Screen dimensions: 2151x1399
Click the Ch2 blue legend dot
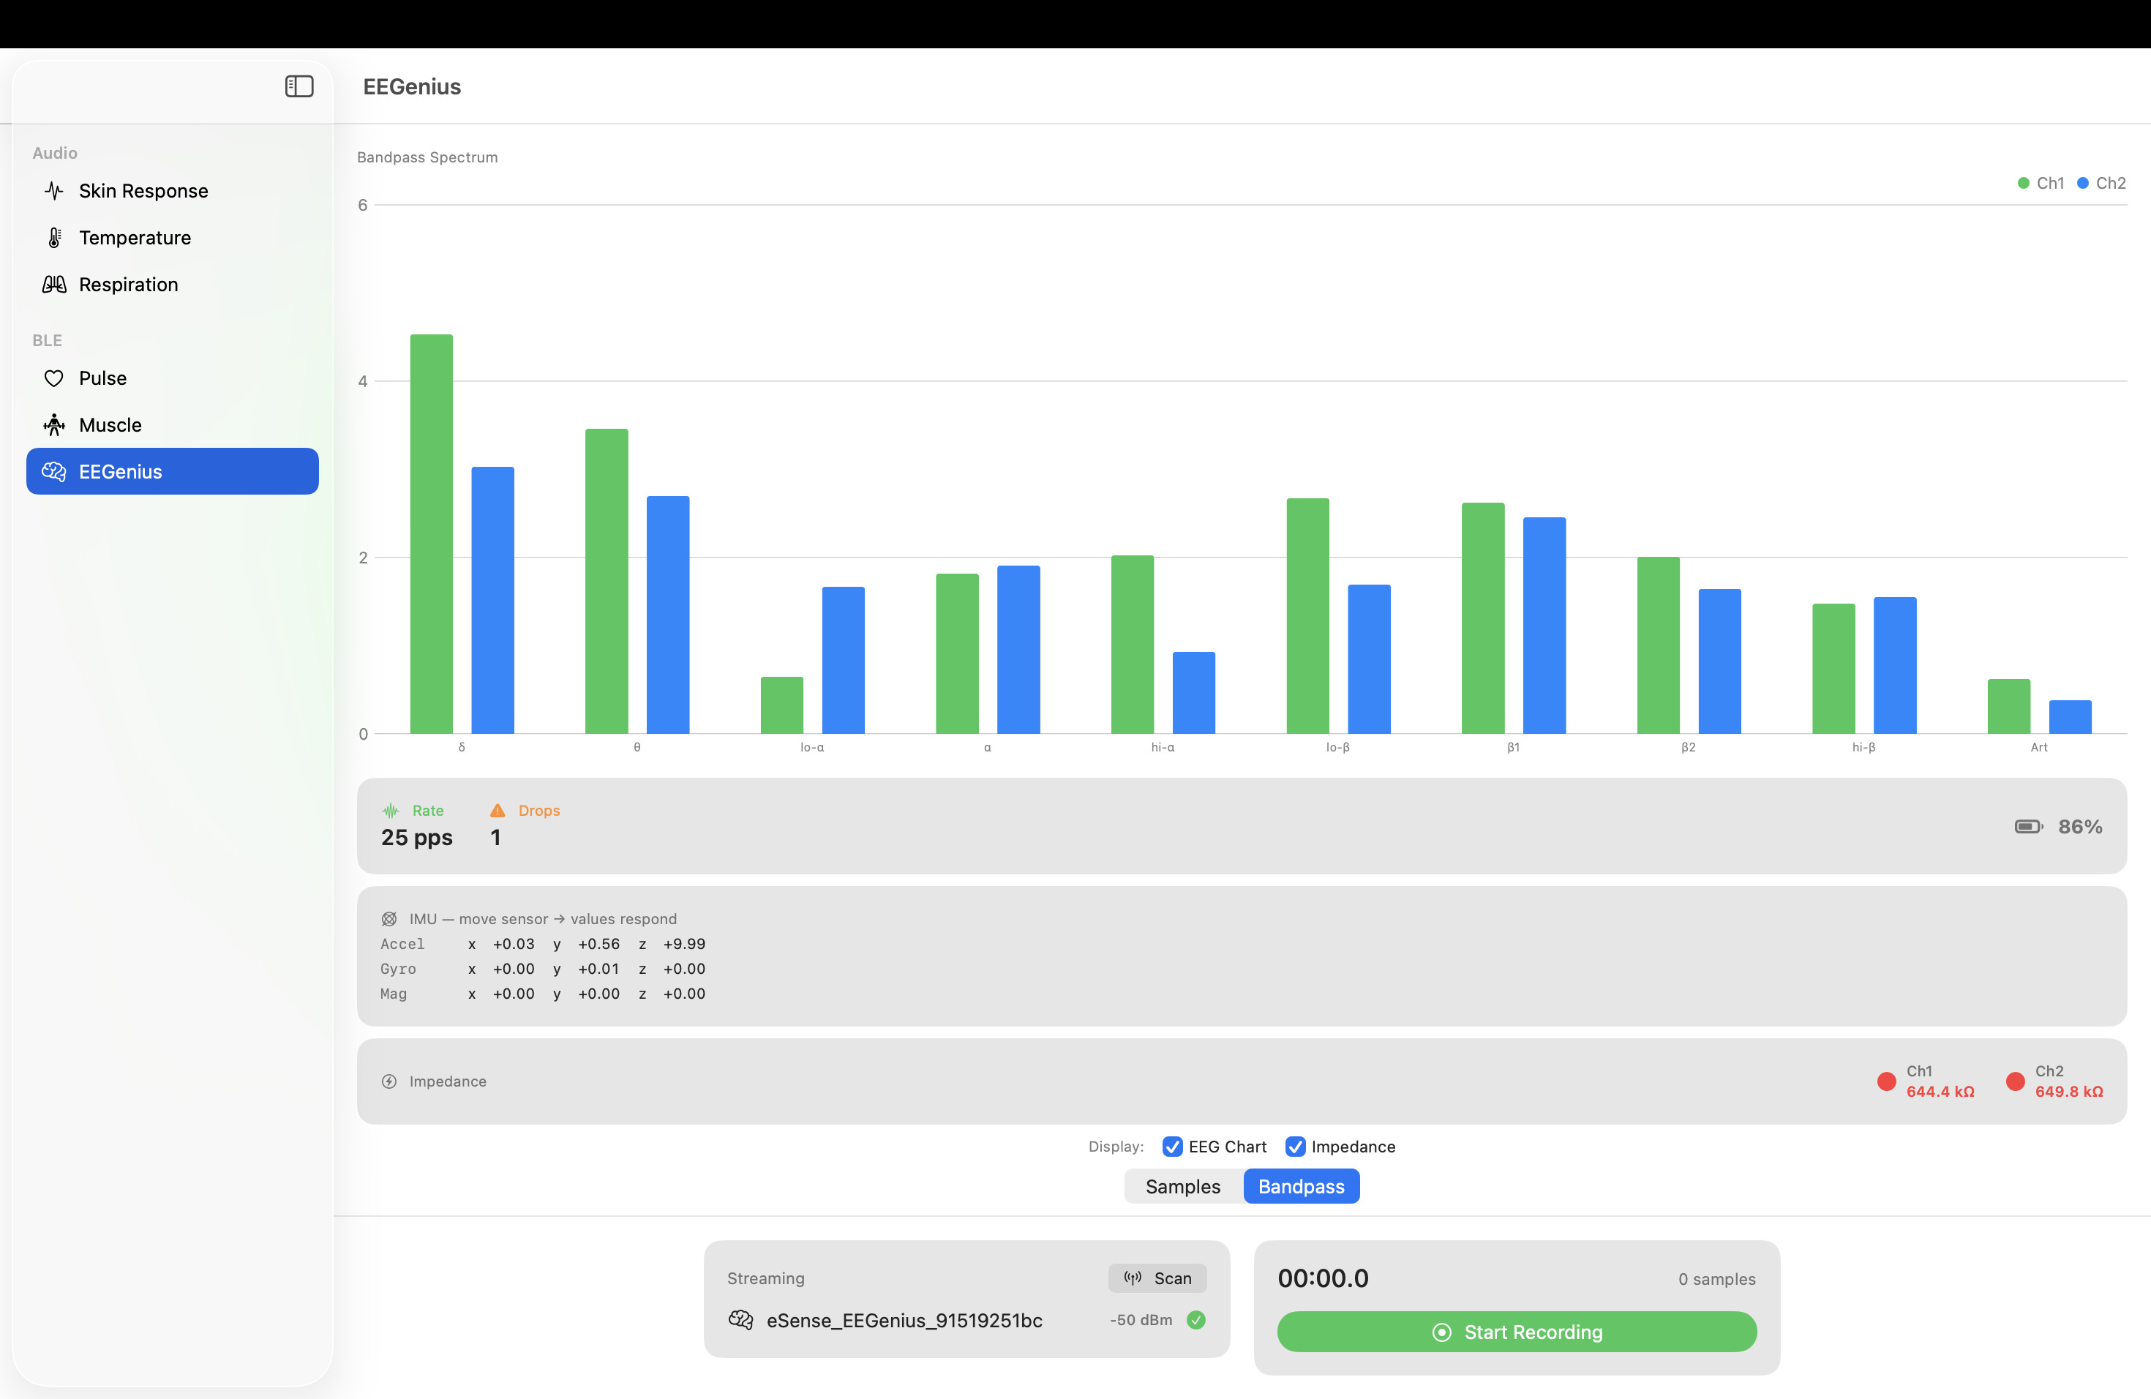(x=2083, y=184)
